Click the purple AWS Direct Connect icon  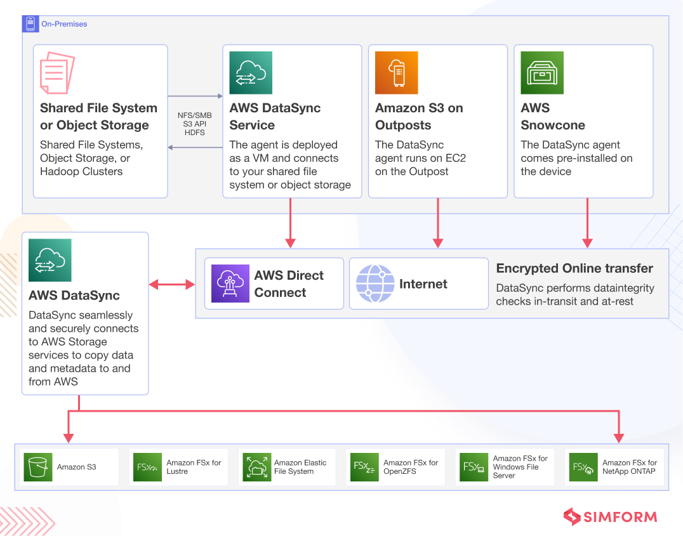coord(230,284)
